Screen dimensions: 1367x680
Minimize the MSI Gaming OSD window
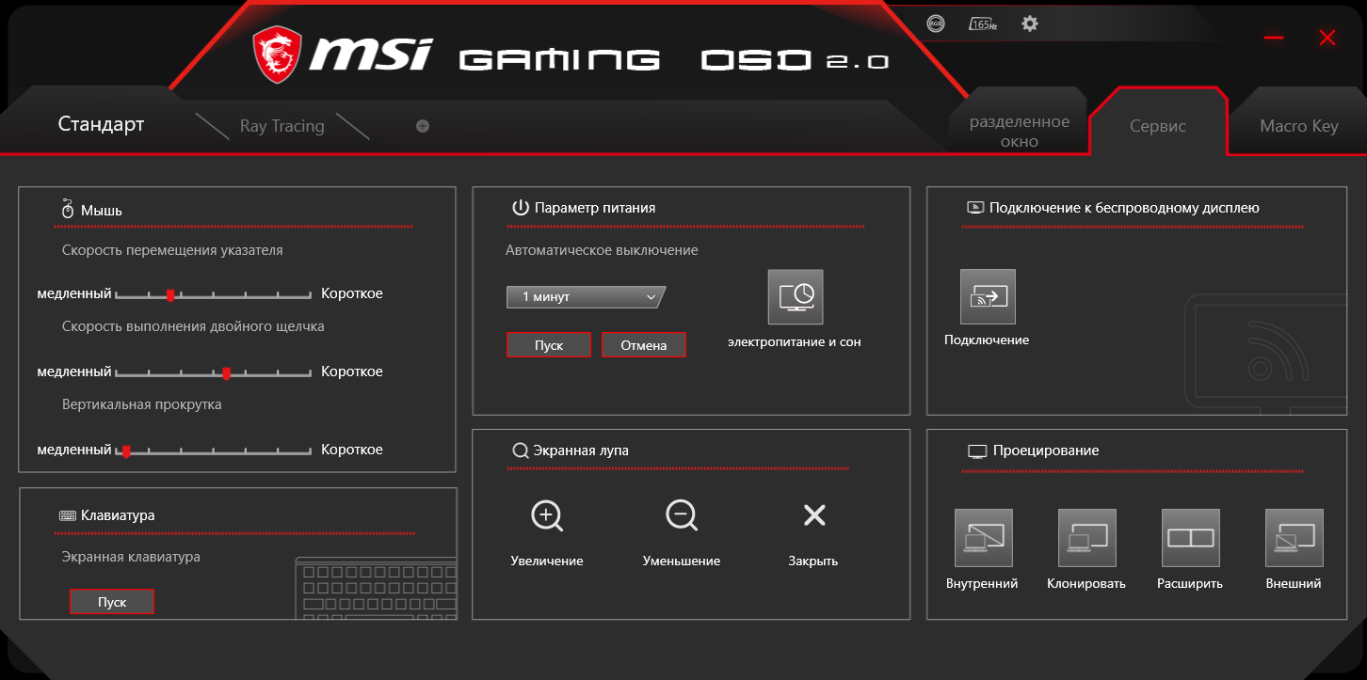[1274, 38]
